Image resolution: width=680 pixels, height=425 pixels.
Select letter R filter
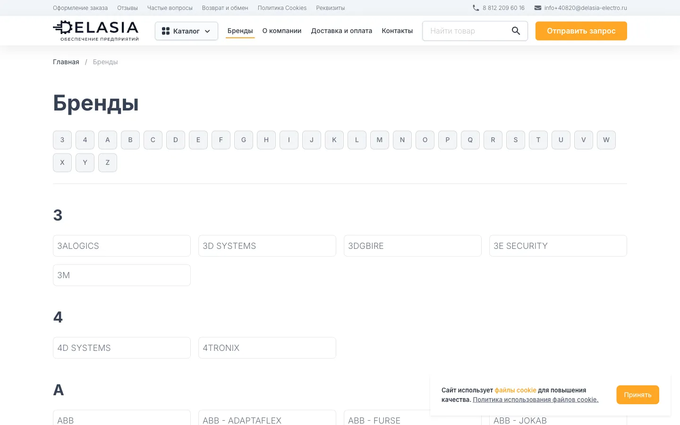493,140
